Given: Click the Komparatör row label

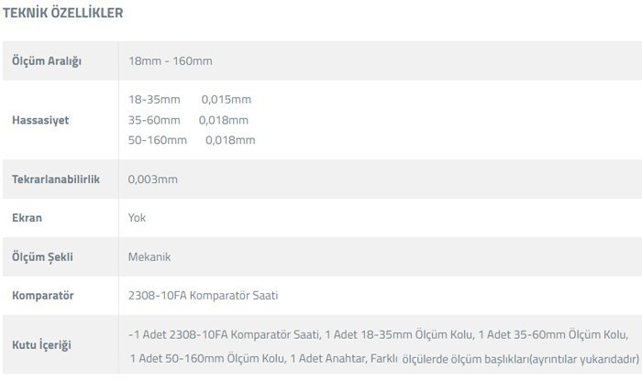Looking at the screenshot, I should (42, 297).
